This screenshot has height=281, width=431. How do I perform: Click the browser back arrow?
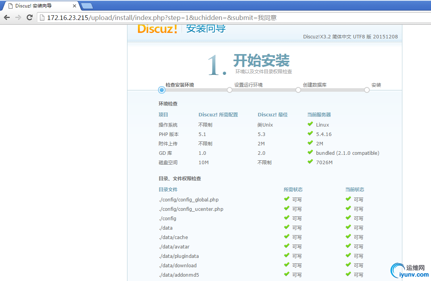7,18
